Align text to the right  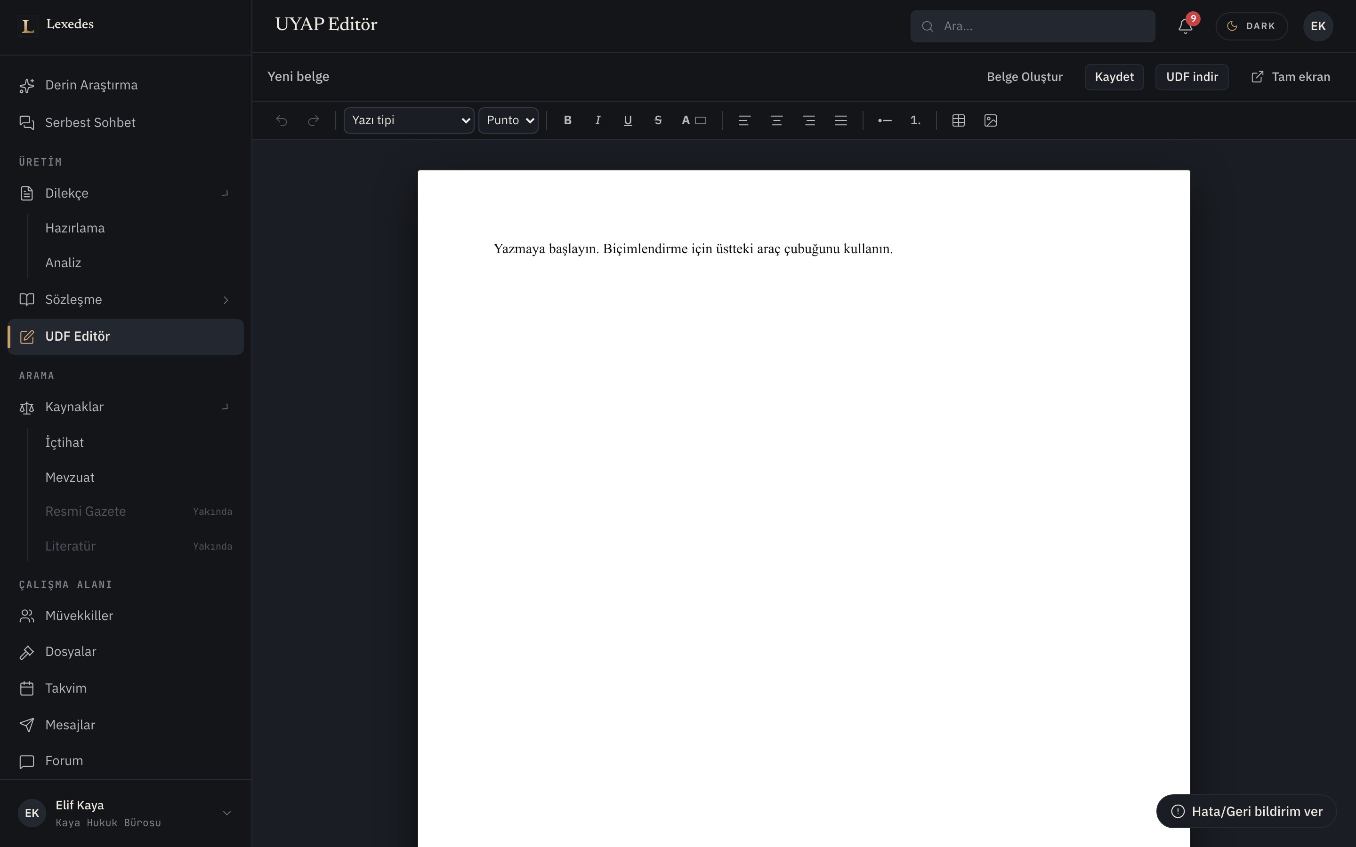coord(808,120)
